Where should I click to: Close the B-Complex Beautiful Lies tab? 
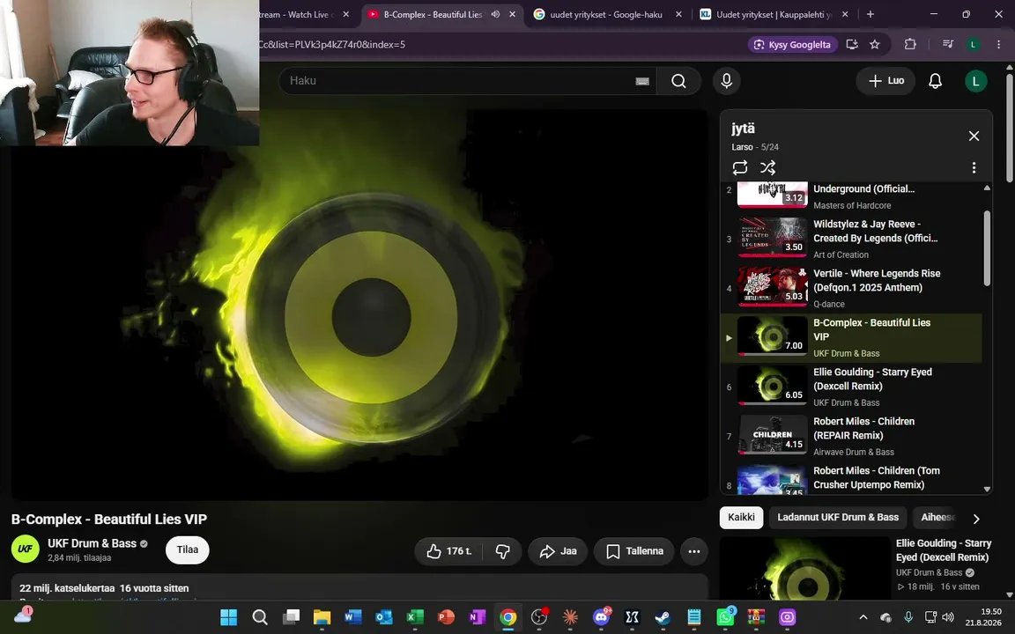512,14
